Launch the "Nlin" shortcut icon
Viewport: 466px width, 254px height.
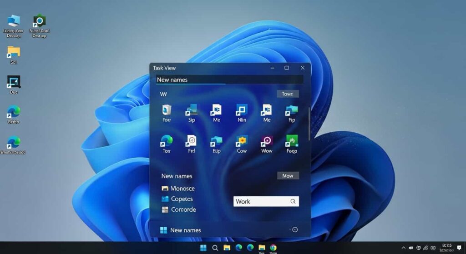point(241,110)
